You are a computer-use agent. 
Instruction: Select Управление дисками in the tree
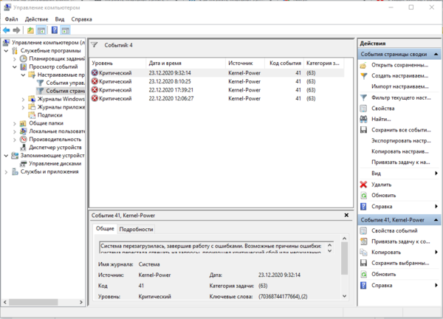[x=53, y=163]
